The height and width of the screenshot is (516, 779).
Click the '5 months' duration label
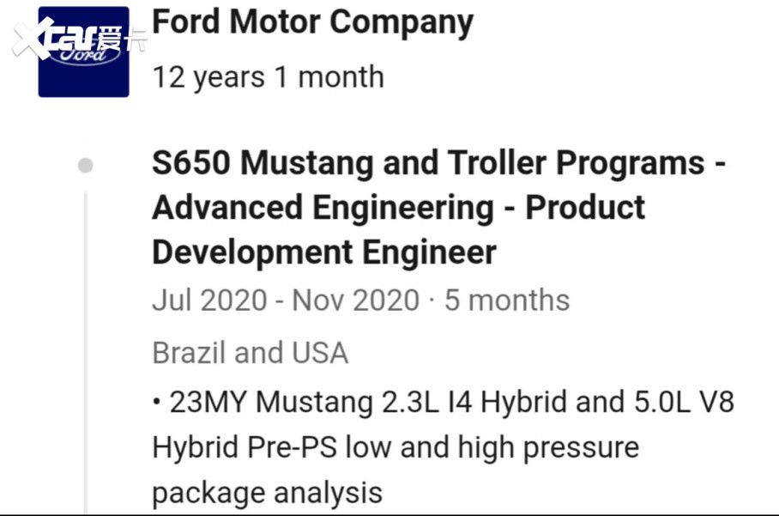click(506, 300)
